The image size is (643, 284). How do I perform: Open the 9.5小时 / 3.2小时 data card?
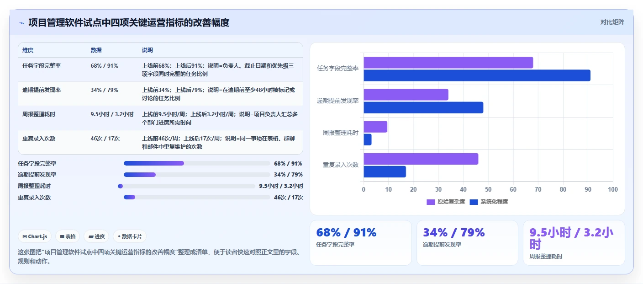pyautogui.click(x=574, y=243)
